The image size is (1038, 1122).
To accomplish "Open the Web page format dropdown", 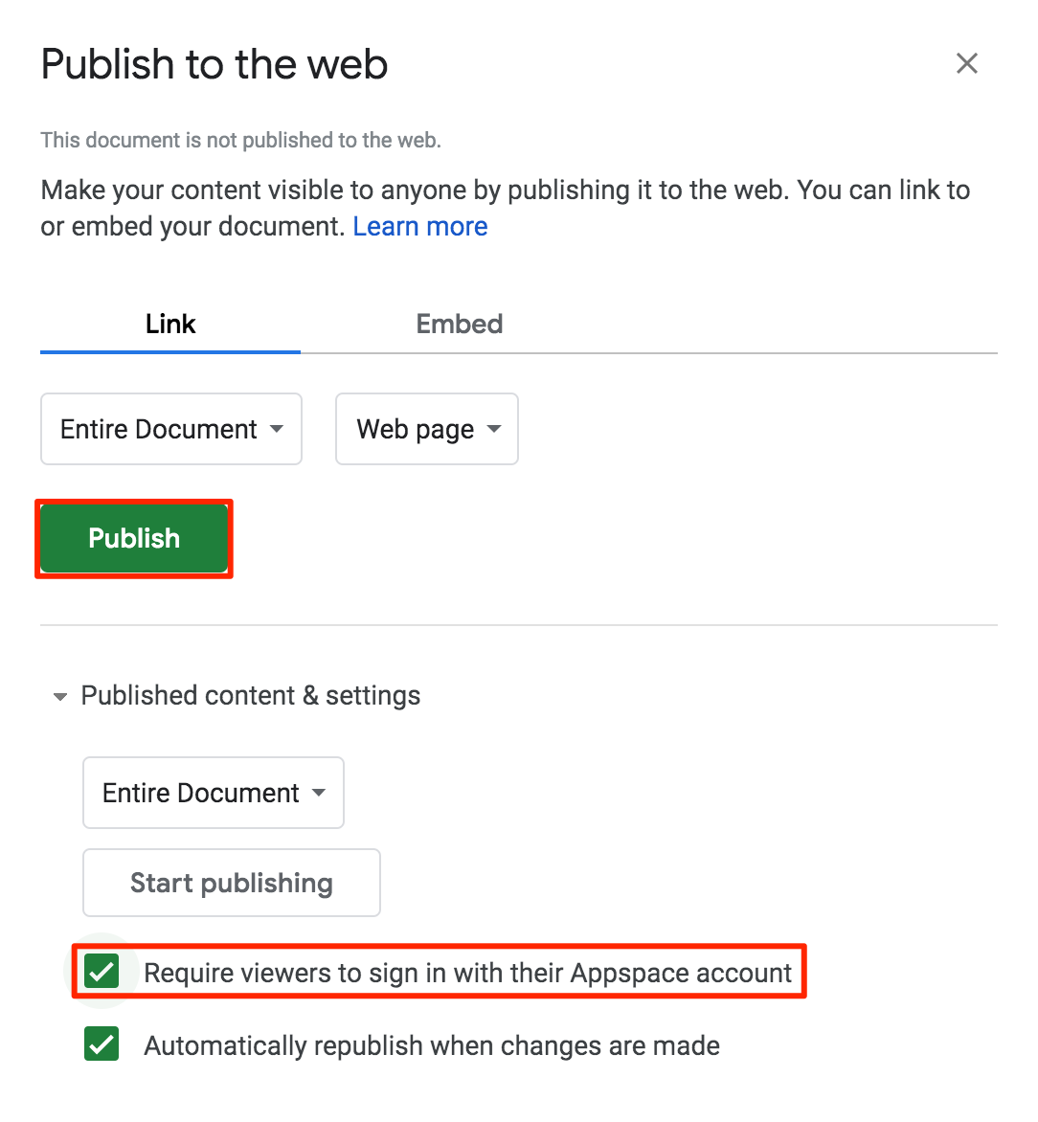I will (427, 429).
